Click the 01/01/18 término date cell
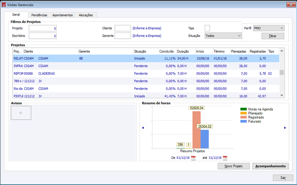The image size is (297, 185). pyautogui.click(x=220, y=58)
